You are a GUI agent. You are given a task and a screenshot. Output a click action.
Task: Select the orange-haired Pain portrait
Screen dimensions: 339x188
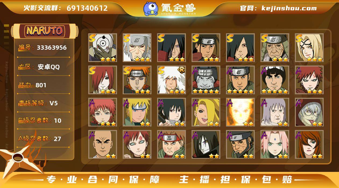point(137,80)
